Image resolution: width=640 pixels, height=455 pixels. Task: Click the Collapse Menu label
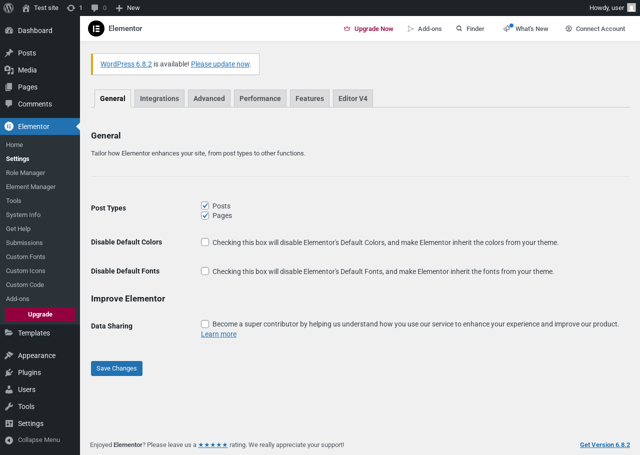pos(39,440)
